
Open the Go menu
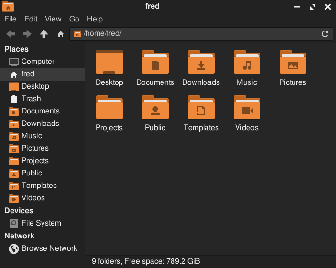tap(74, 19)
